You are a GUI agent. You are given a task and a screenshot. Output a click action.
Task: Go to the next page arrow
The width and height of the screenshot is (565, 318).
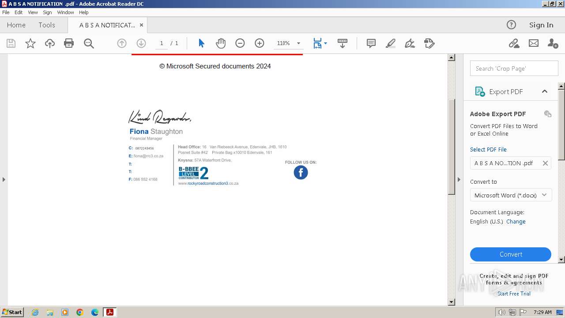coord(141,43)
